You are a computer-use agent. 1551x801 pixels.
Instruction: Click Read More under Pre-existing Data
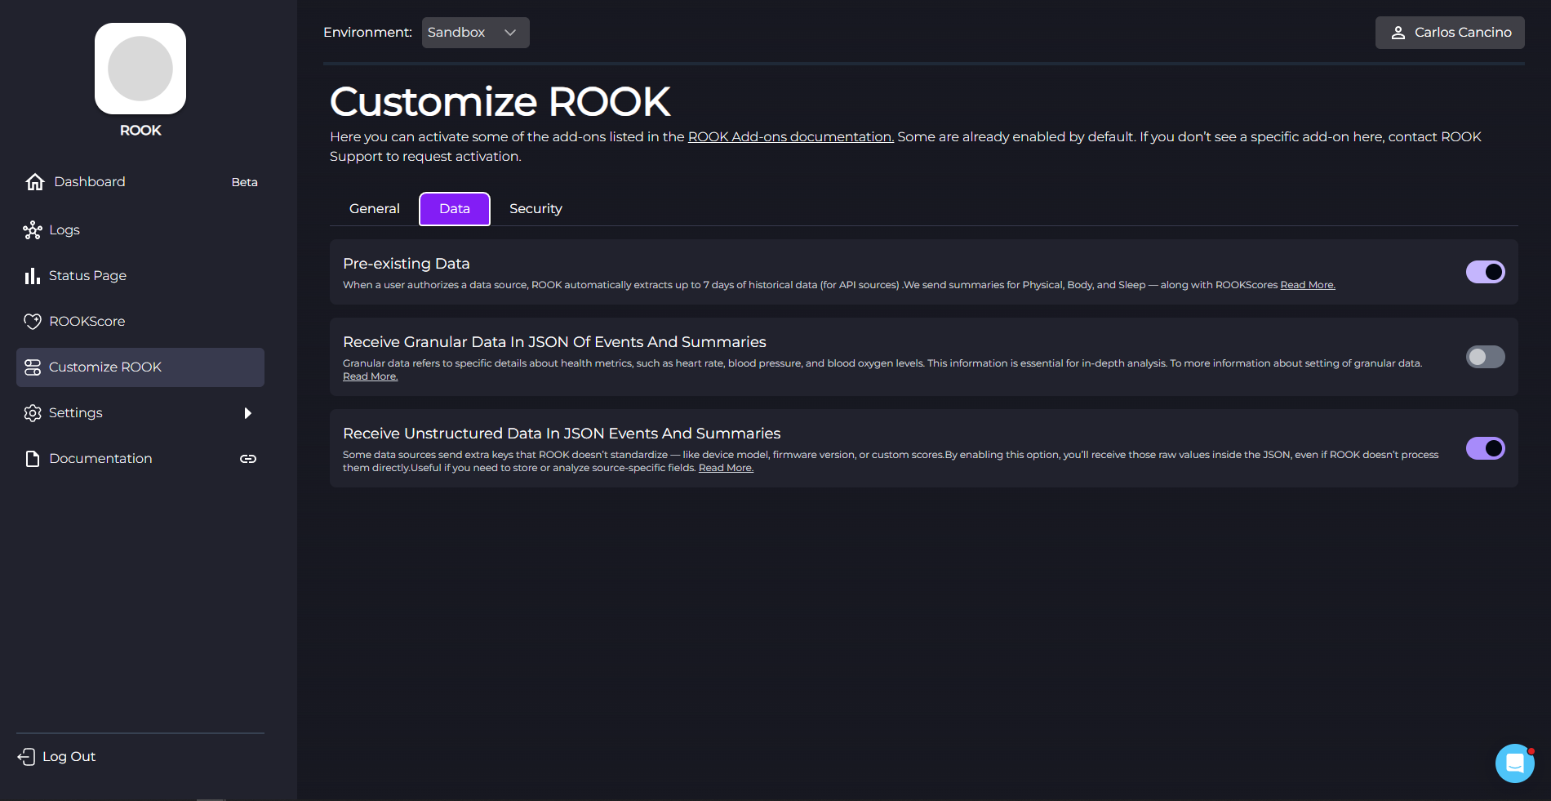click(x=1307, y=285)
